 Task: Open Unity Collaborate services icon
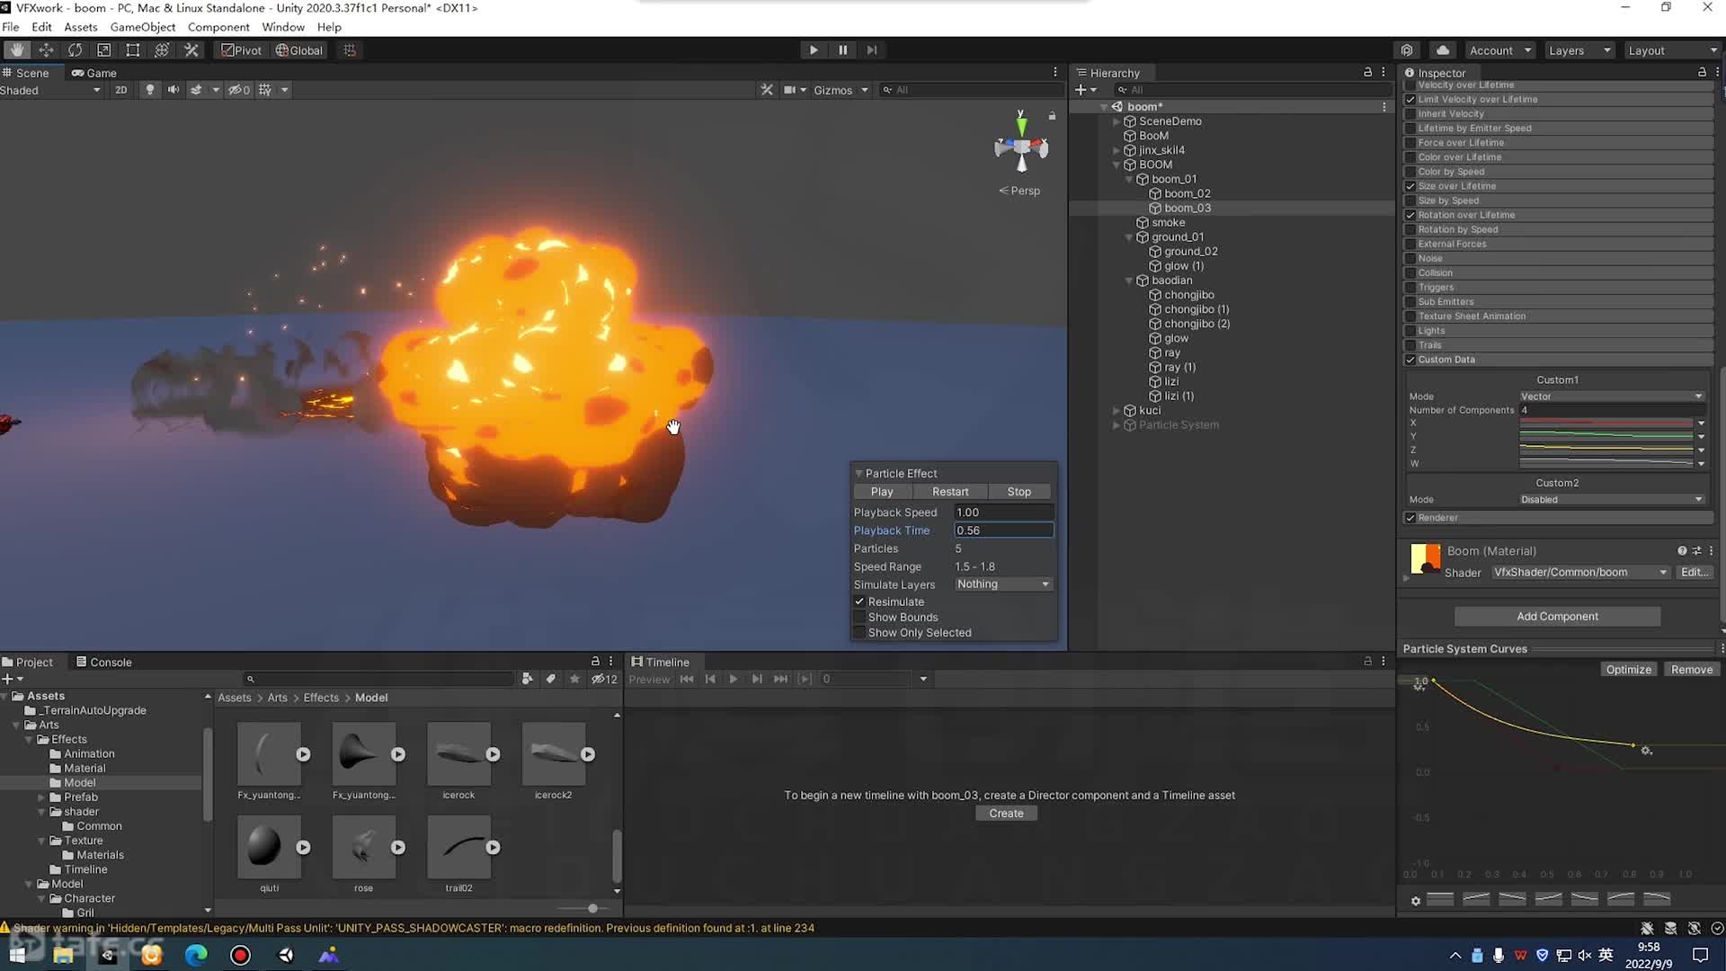coord(1407,50)
